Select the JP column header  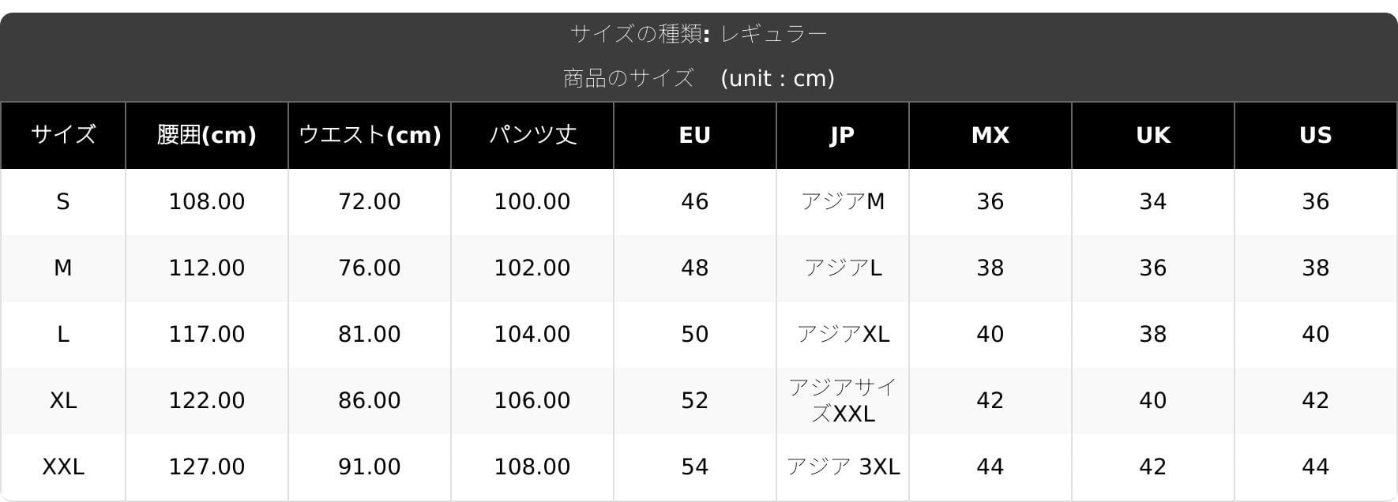click(x=843, y=135)
